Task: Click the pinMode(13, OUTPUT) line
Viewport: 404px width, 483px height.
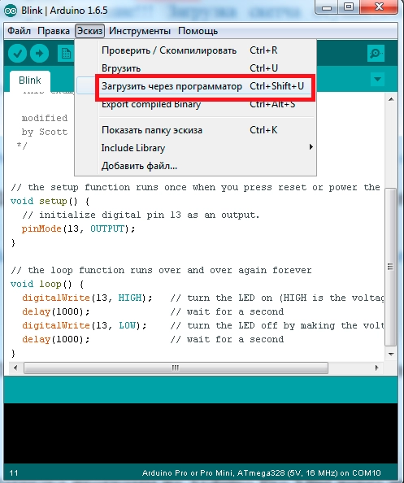Action: 79,228
